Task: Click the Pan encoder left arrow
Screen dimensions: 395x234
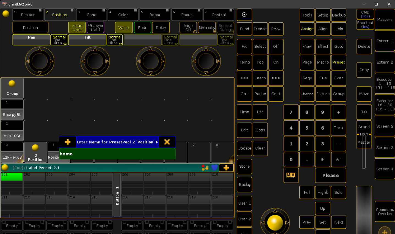Action: point(27,61)
